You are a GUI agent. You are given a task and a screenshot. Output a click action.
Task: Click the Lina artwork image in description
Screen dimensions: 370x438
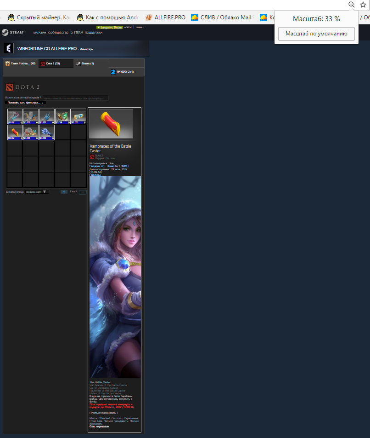(x=115, y=277)
